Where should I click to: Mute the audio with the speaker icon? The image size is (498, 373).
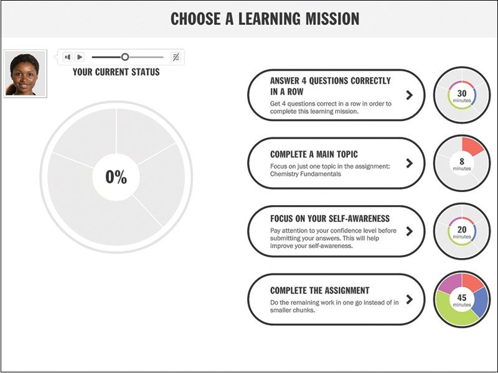point(68,57)
